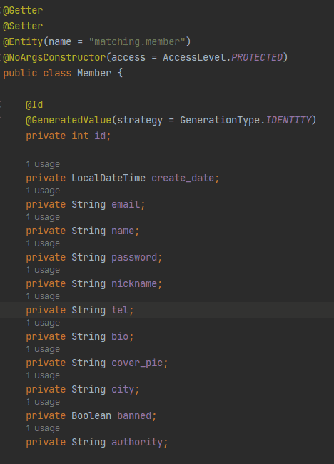This screenshot has height=464, width=334.
Task: Click the id field identifier
Action: pos(100,136)
